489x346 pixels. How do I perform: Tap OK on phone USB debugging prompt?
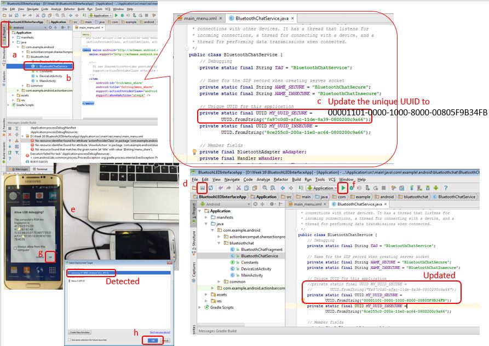pyautogui.click(x=50, y=257)
